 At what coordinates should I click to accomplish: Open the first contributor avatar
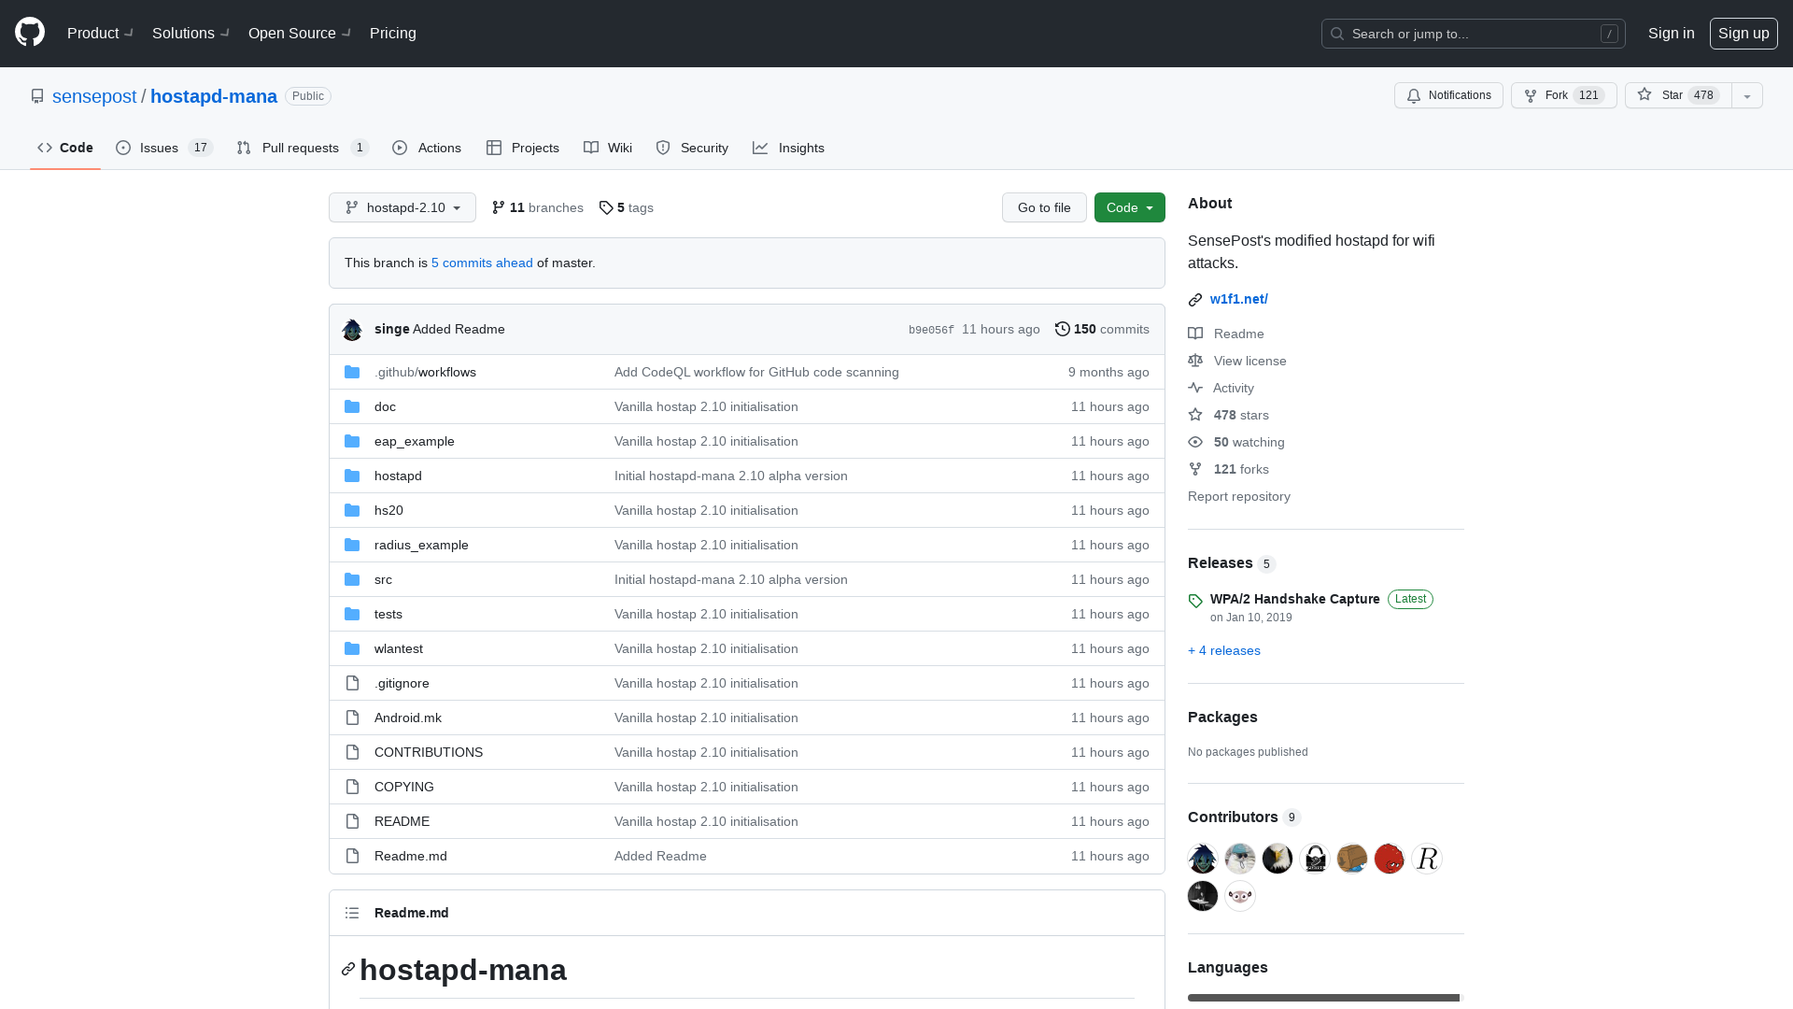[x=1203, y=859]
